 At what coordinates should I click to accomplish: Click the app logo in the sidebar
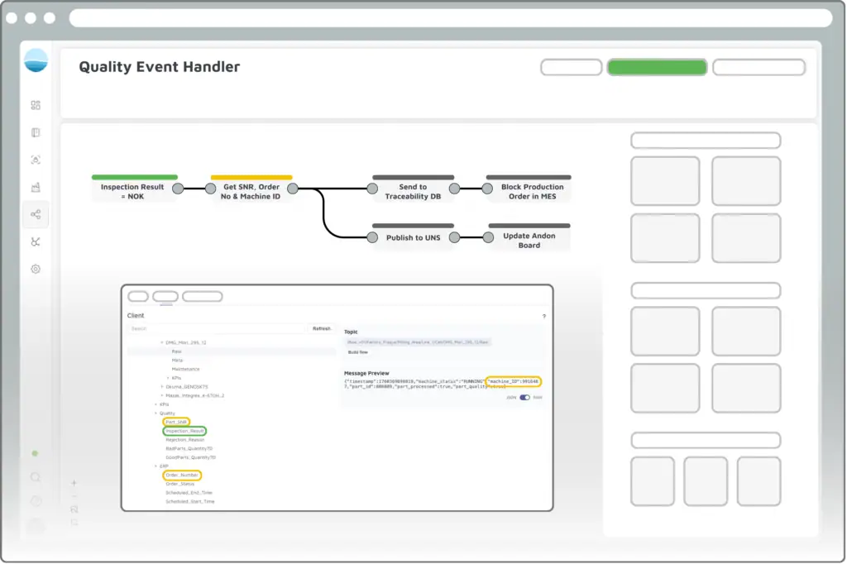(x=36, y=61)
